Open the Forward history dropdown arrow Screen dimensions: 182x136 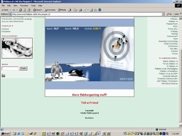[17, 10]
